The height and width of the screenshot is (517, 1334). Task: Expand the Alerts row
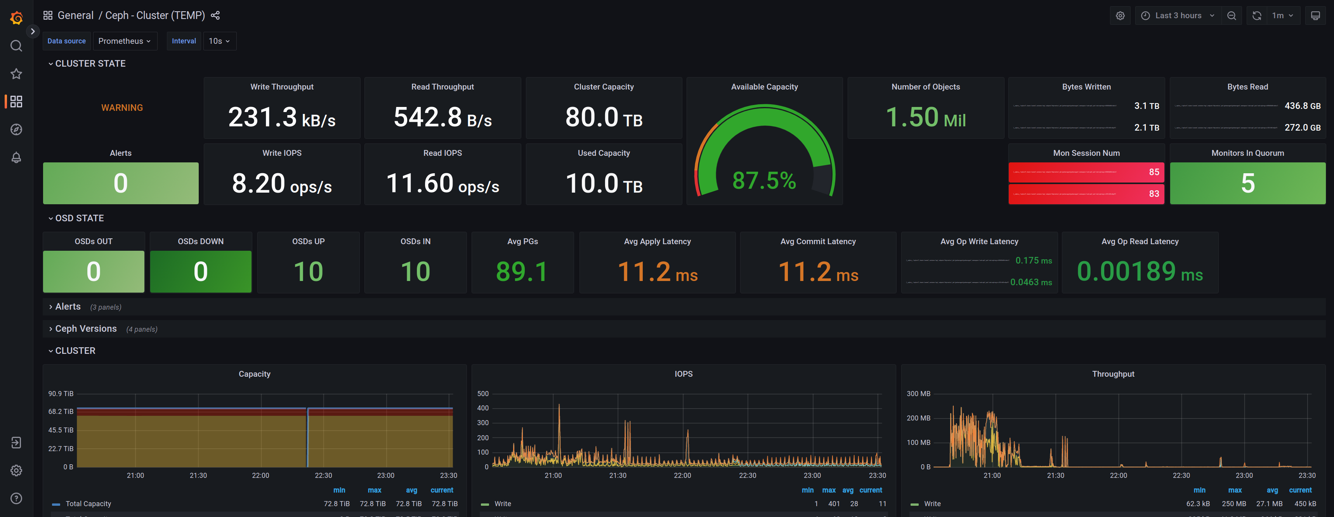67,306
